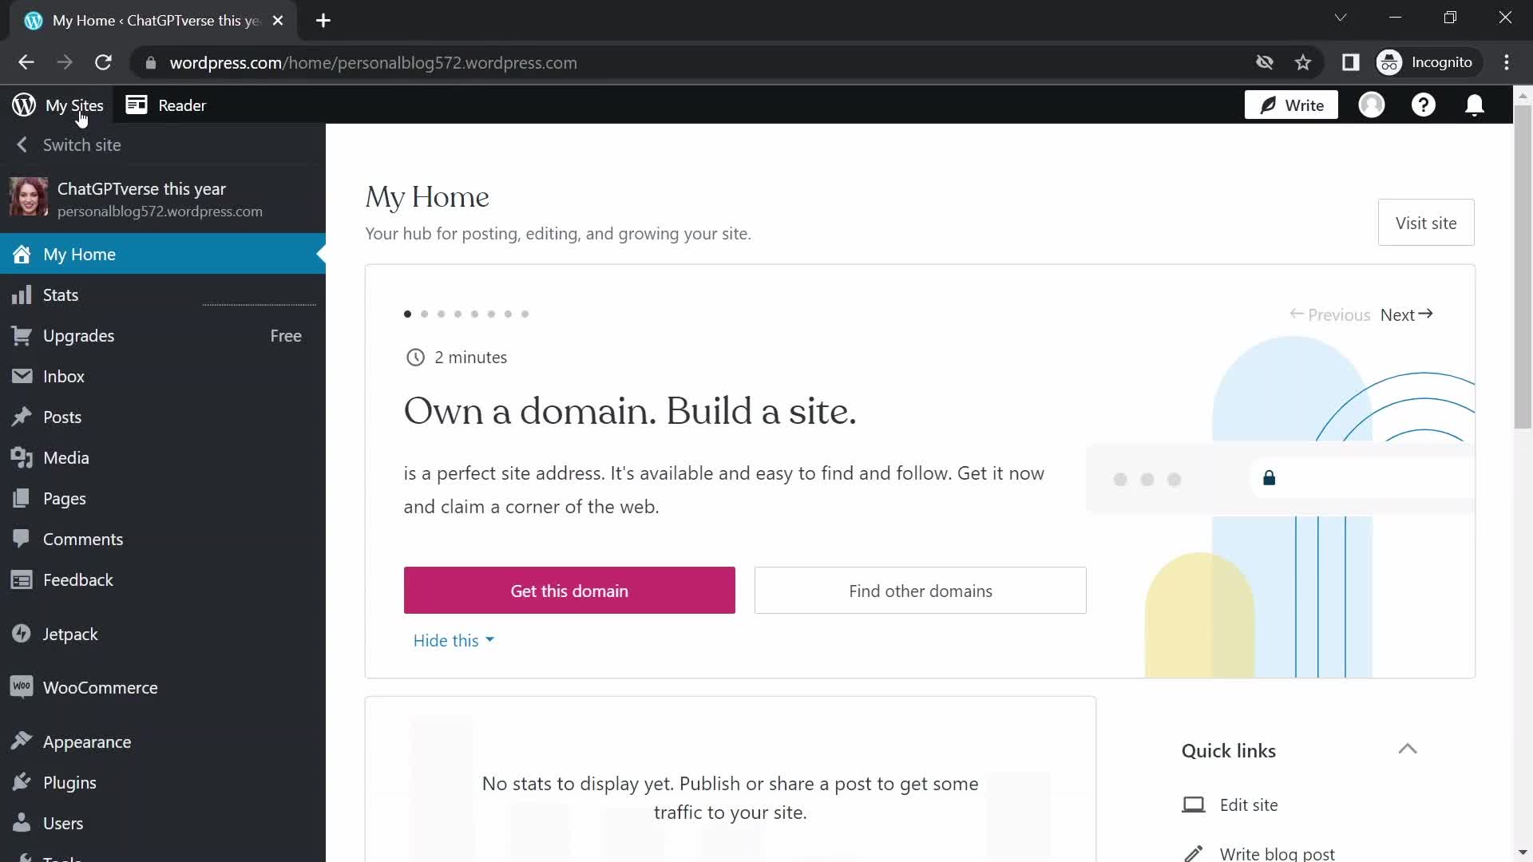This screenshot has width=1533, height=862.
Task: Click the Write button in top bar
Action: pyautogui.click(x=1292, y=105)
